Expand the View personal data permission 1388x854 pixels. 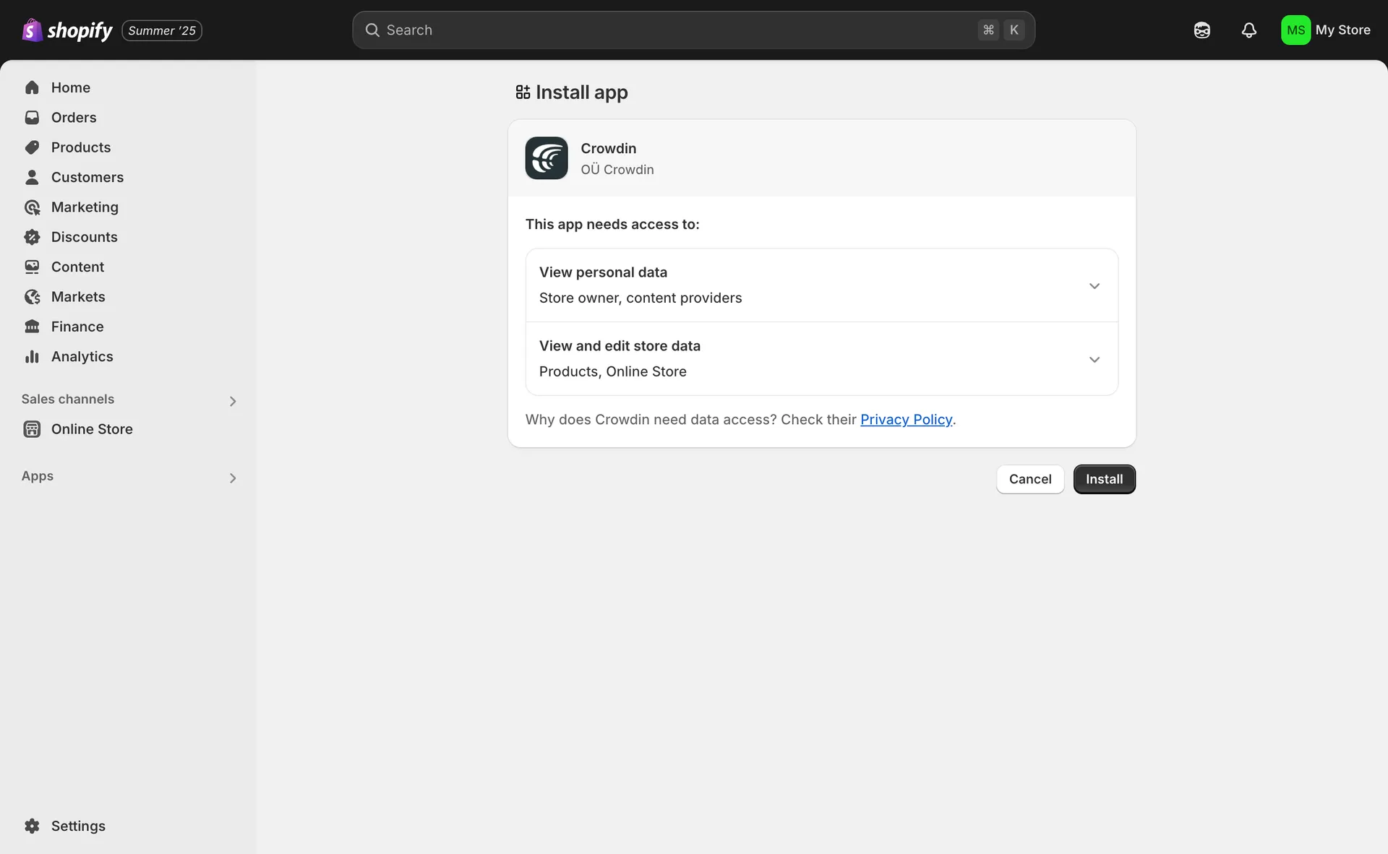click(x=822, y=285)
